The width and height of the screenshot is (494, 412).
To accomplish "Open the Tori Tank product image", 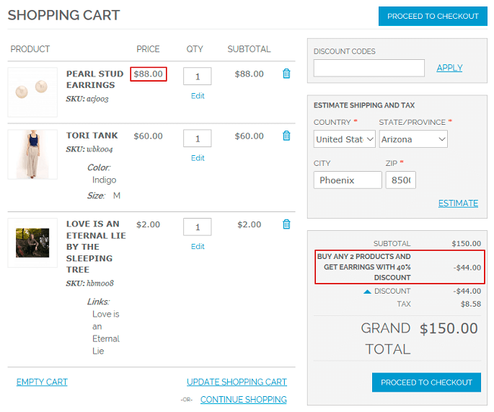I will point(32,154).
